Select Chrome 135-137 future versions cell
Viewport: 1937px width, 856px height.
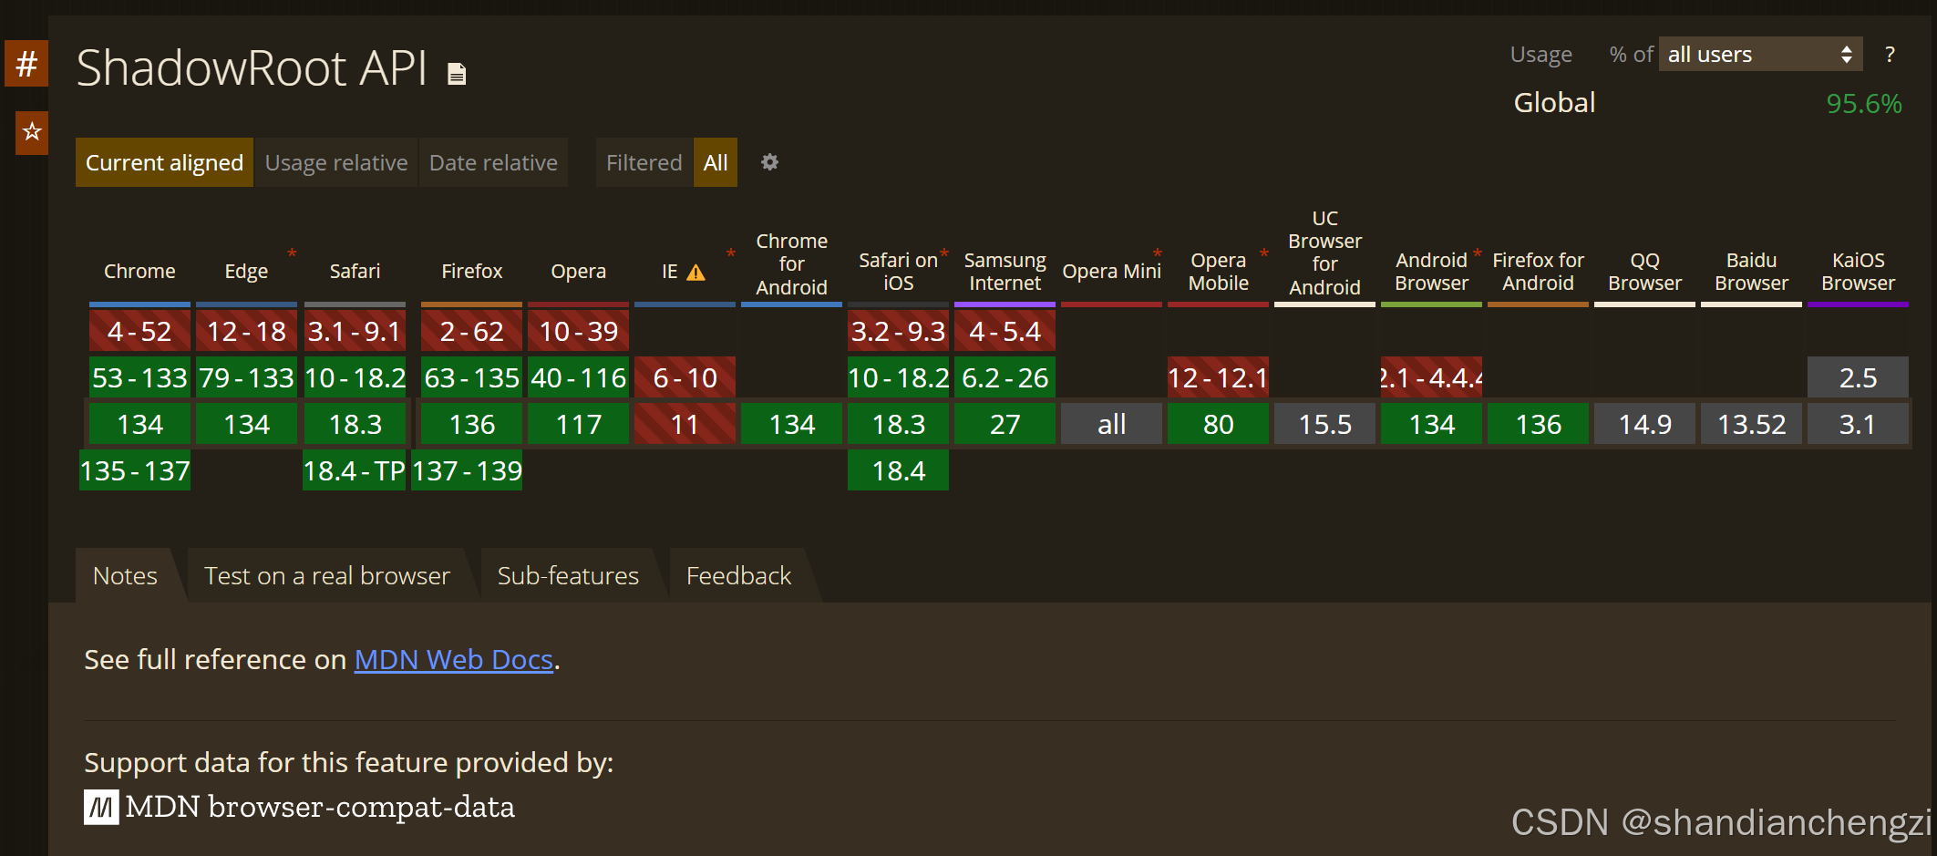pyautogui.click(x=135, y=470)
